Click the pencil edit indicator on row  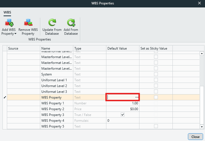pyautogui.click(x=5, y=97)
